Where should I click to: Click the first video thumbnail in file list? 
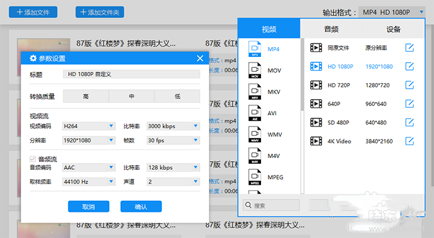click(43, 46)
